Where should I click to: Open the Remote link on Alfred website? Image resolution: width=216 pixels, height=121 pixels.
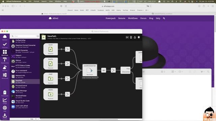coord(122,18)
